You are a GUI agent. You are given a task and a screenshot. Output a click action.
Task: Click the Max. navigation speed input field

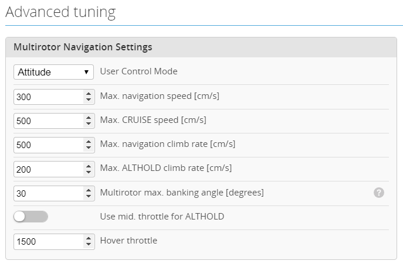48,97
